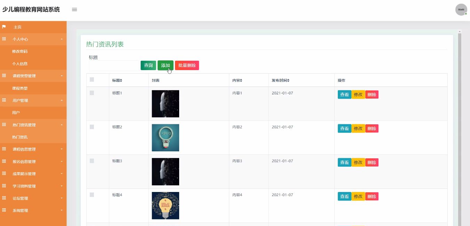
Task: Collapse the 个人中心 menu arrow
Action: 62,39
